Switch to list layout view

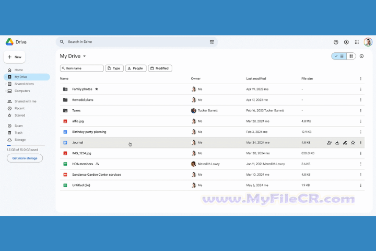click(339, 56)
